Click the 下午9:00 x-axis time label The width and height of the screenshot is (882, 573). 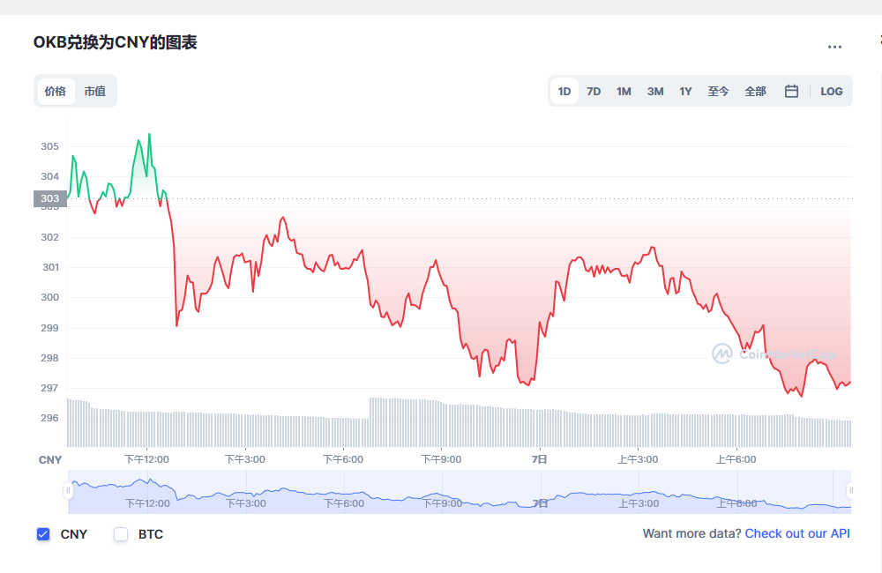[442, 459]
